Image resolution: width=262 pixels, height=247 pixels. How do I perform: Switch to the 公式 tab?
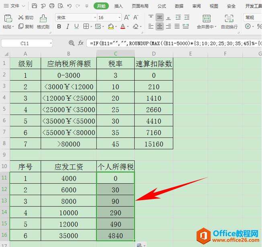pos(162,6)
